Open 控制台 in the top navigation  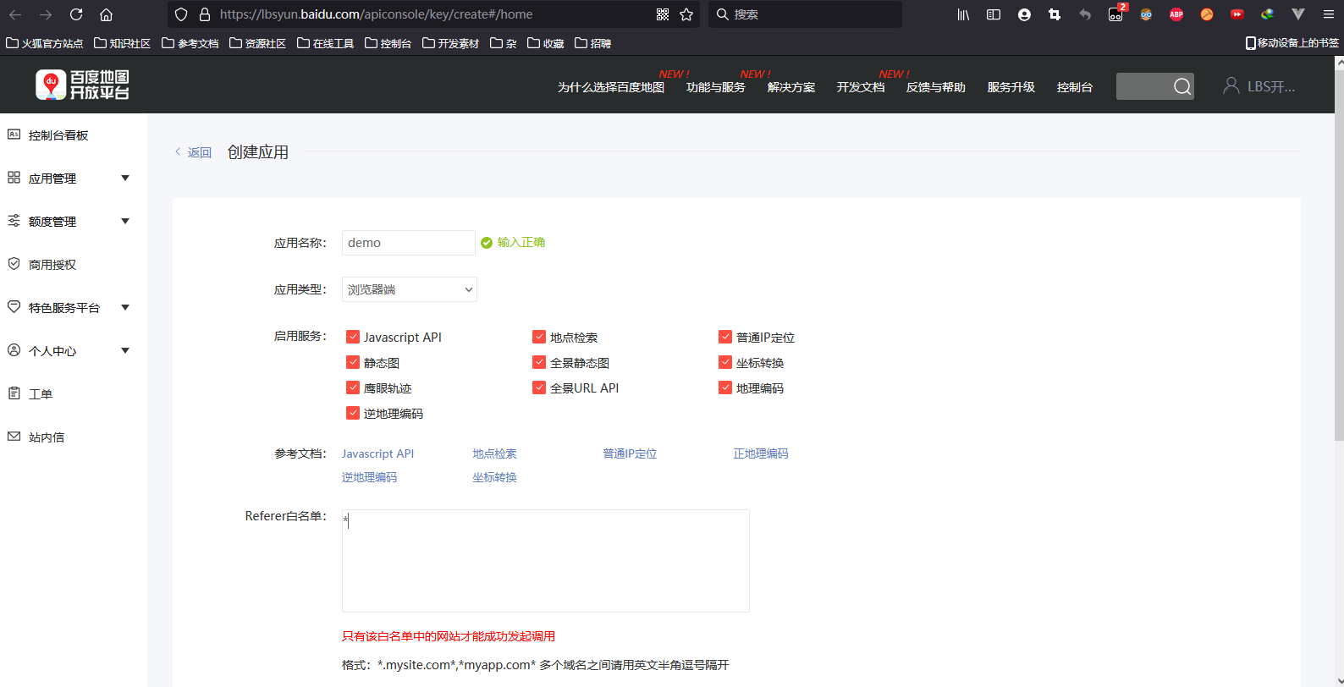click(1075, 87)
